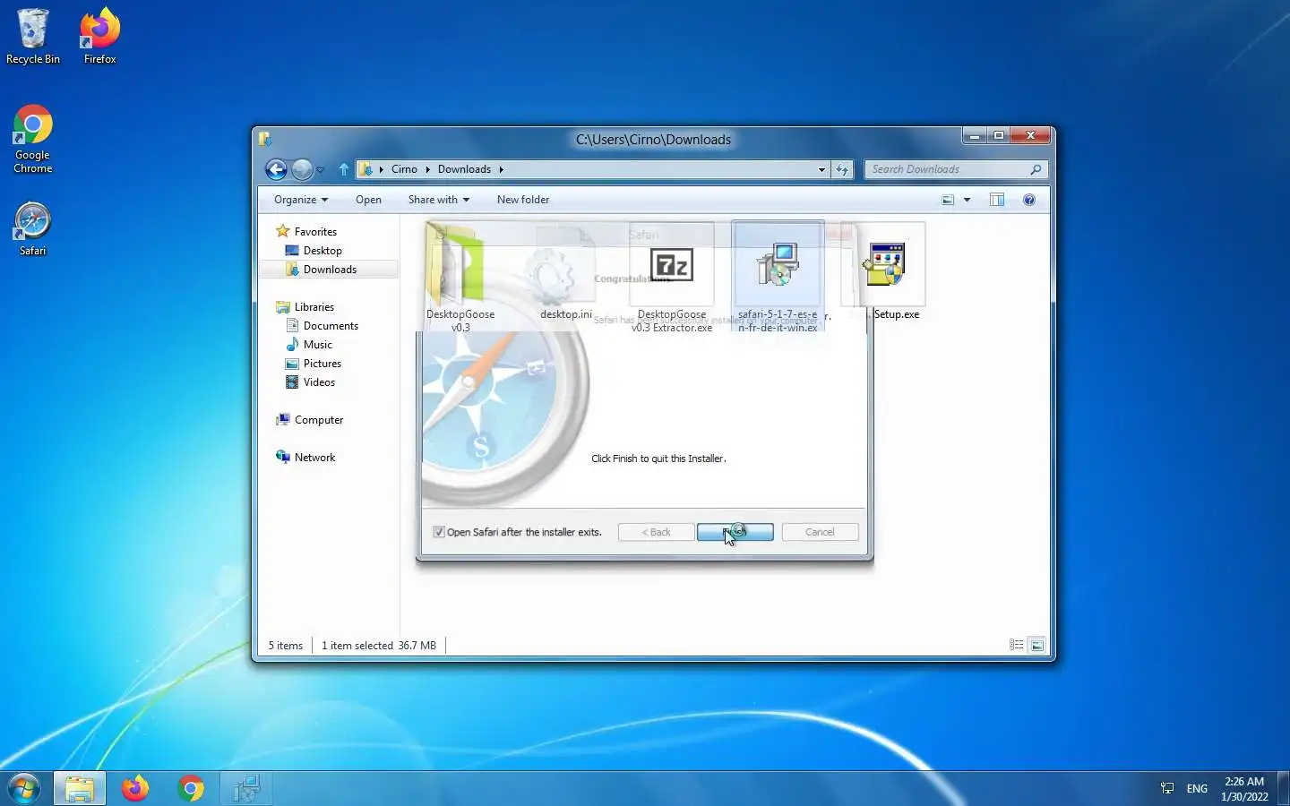
Task: Focus the Search Downloads field
Action: [955, 169]
